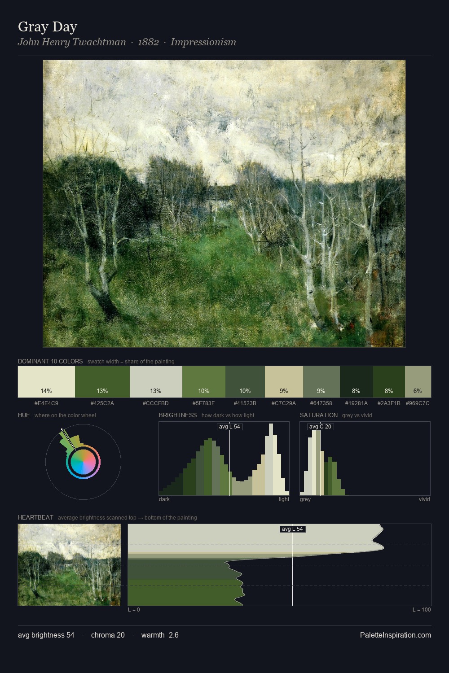Screen dimensions: 449x673
Task: Click the brightness histogram chart
Action: tap(224, 459)
